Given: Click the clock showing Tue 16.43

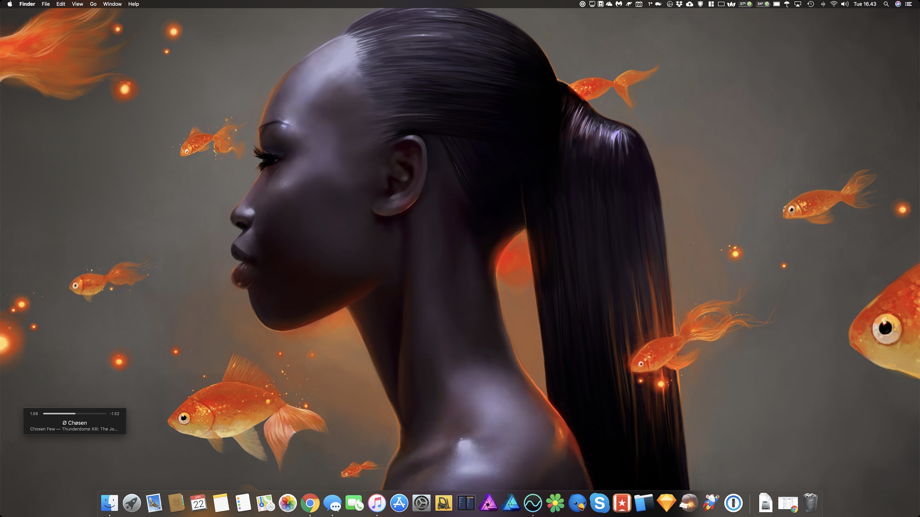Looking at the screenshot, I should (x=865, y=4).
